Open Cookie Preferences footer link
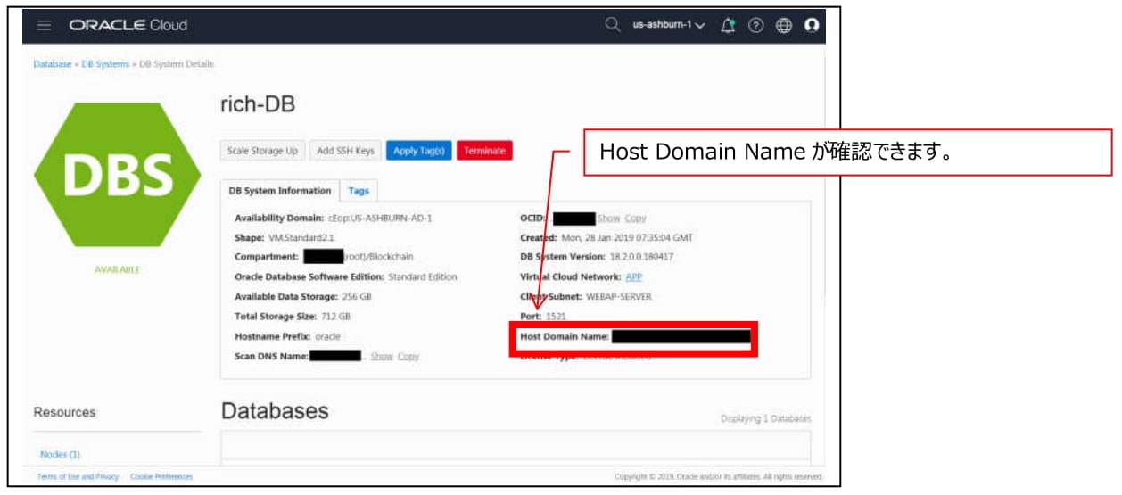 [x=161, y=477]
